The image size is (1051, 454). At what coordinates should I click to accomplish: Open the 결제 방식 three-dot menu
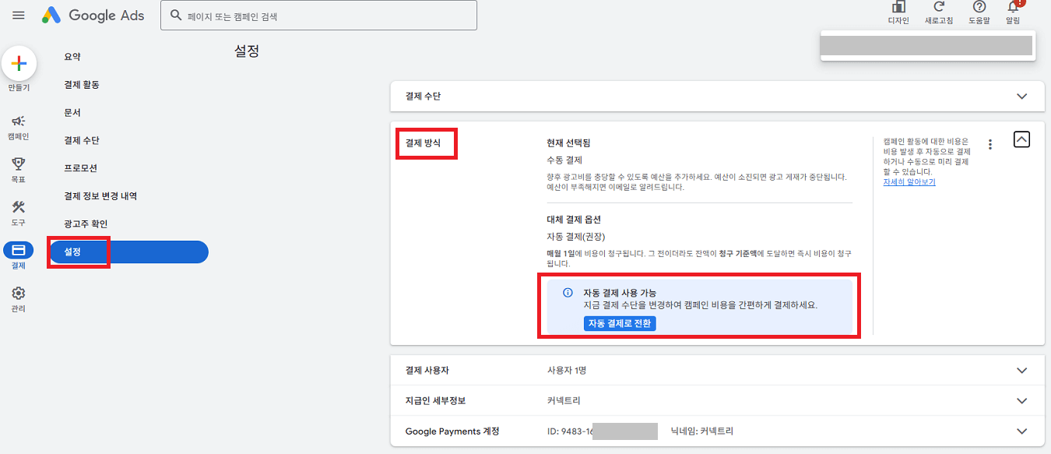coord(990,144)
